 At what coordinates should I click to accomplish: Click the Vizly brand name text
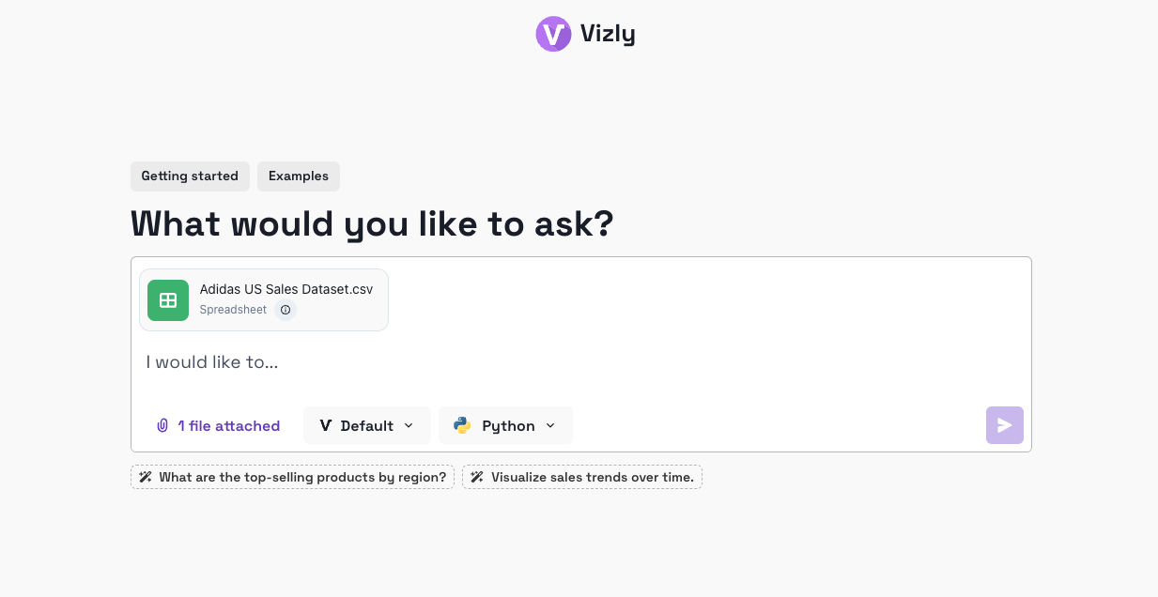tap(608, 35)
